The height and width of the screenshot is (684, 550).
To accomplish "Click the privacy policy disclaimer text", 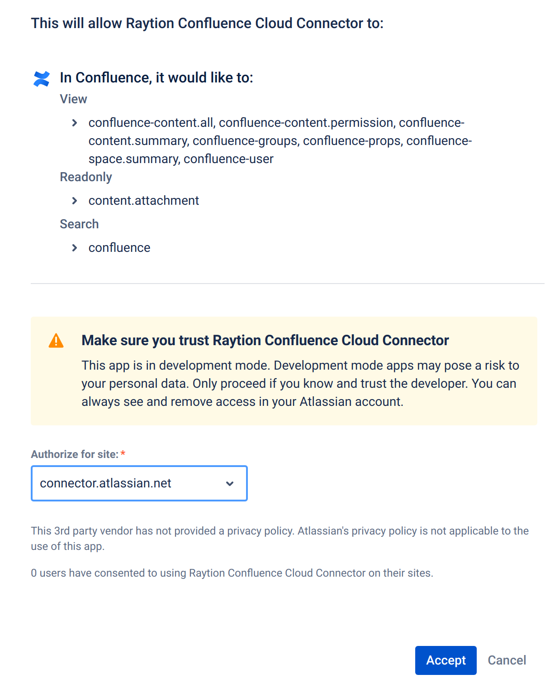I will [280, 538].
